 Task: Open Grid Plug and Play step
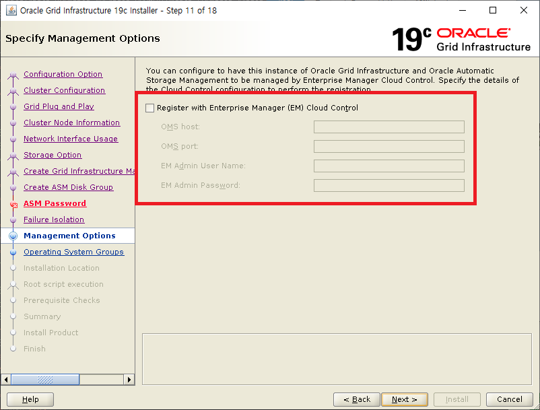pos(59,106)
